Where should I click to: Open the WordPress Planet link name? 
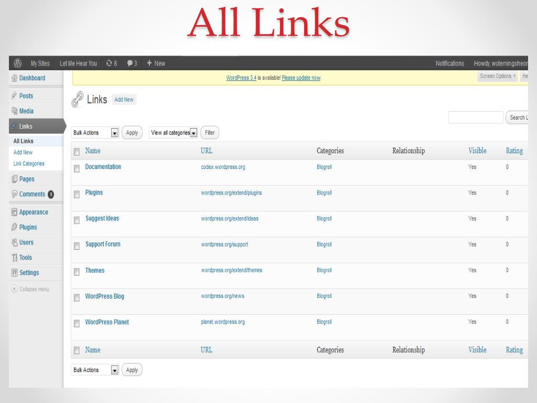[107, 322]
